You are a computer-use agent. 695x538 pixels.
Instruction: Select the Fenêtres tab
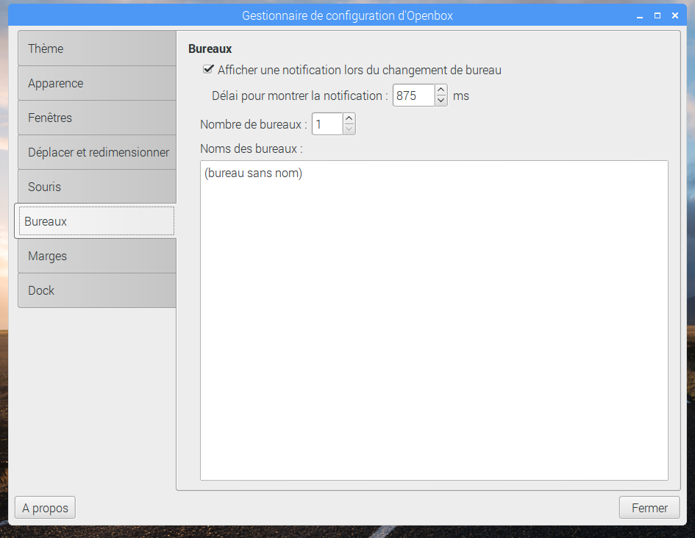tap(97, 118)
